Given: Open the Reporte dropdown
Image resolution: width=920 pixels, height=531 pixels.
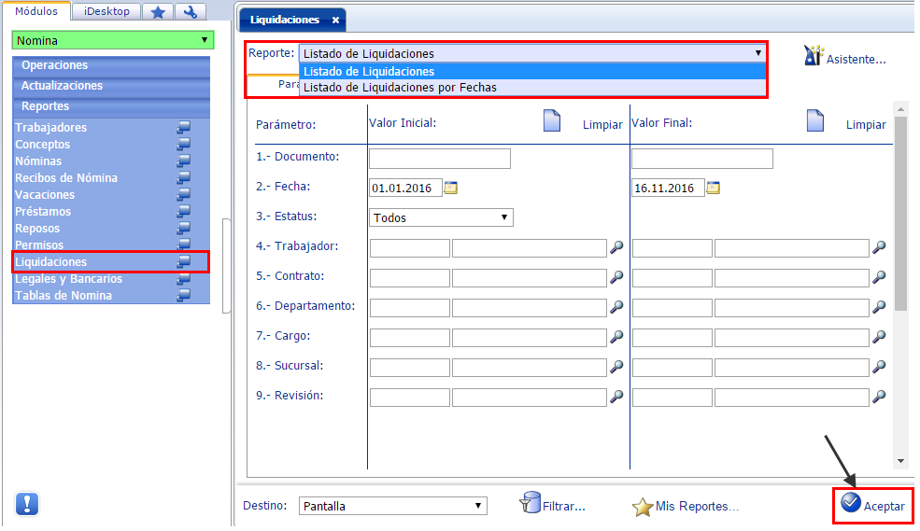Looking at the screenshot, I should (532, 53).
